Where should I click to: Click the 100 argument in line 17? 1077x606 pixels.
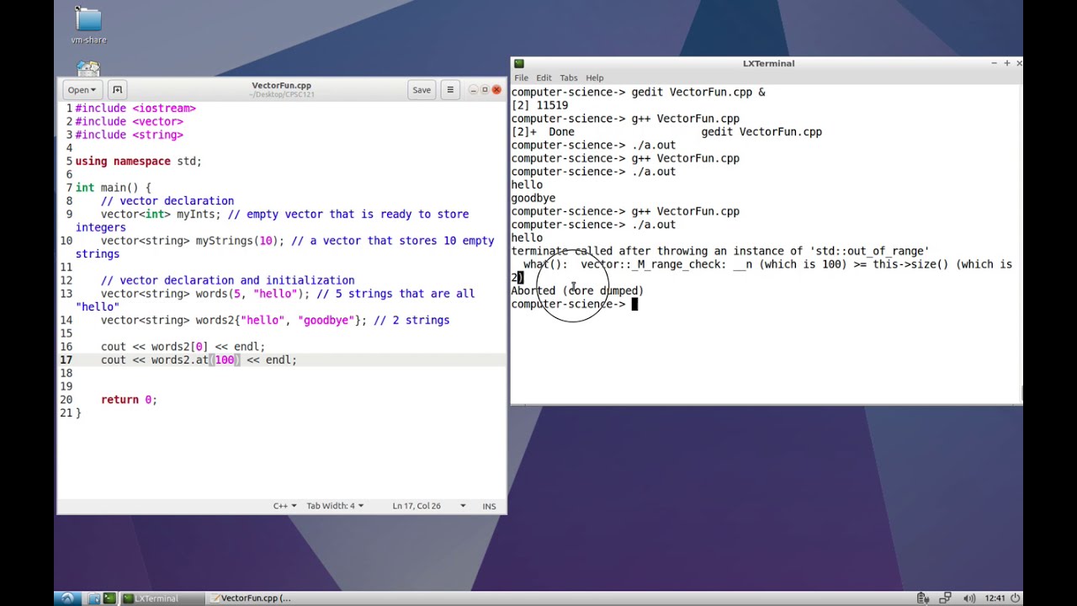click(225, 360)
